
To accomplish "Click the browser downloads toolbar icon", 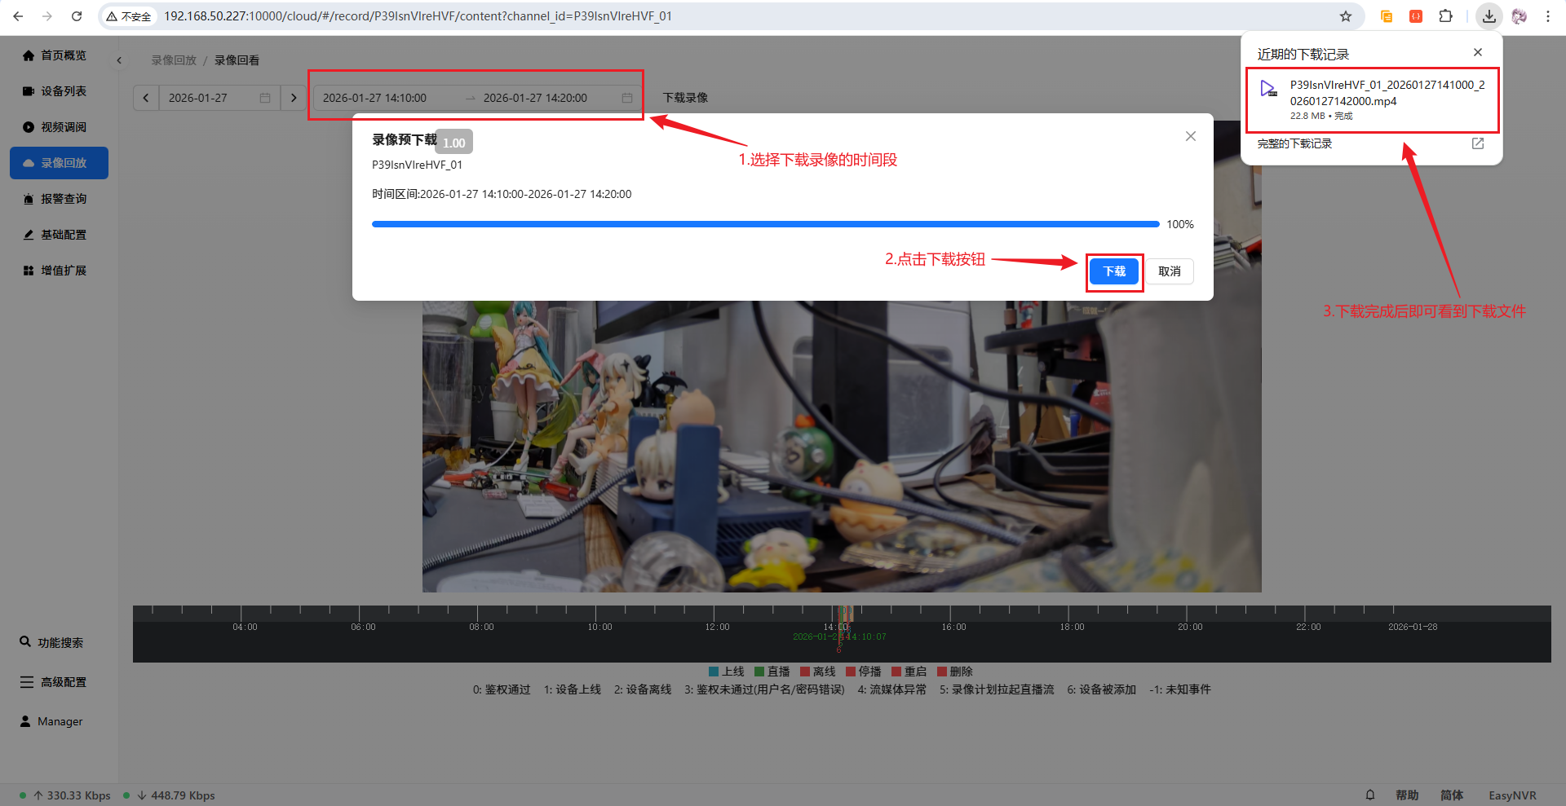I will 1489,16.
